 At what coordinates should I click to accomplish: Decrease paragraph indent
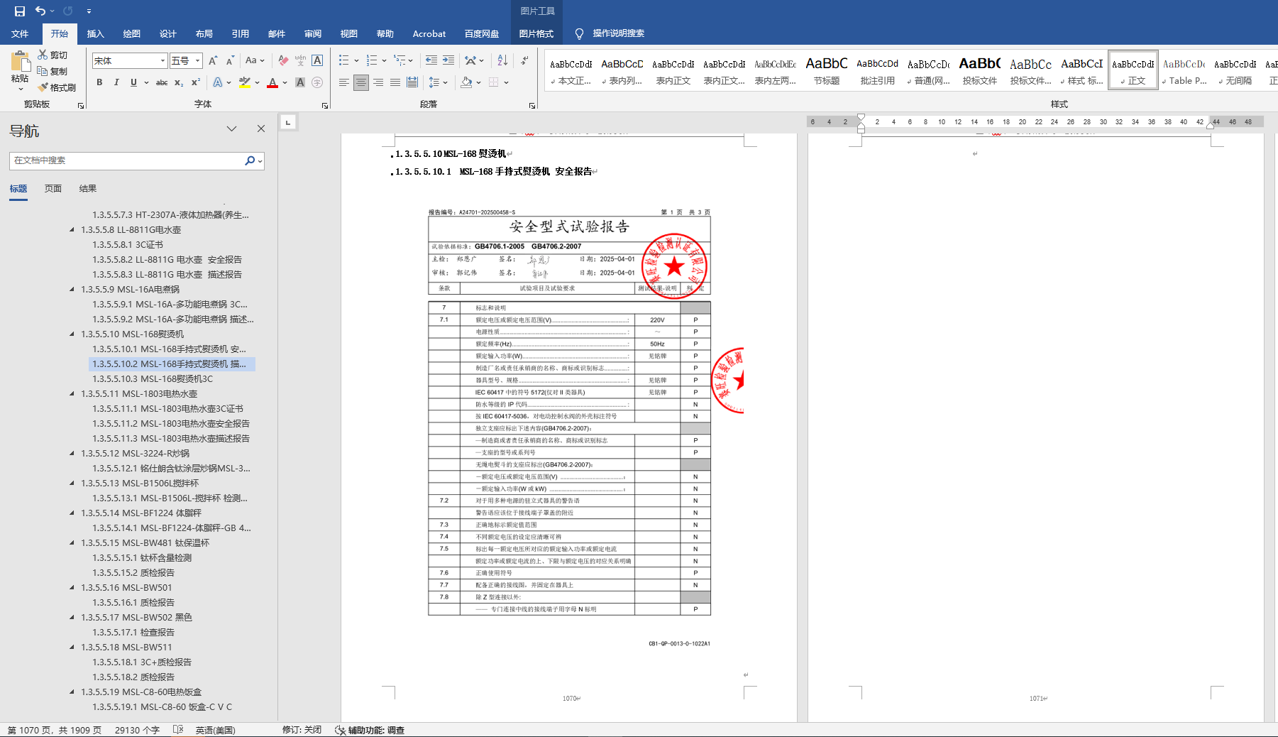431,61
